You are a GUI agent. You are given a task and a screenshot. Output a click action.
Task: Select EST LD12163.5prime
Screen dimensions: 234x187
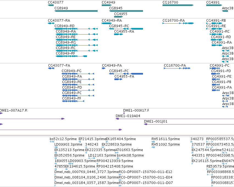92,158
